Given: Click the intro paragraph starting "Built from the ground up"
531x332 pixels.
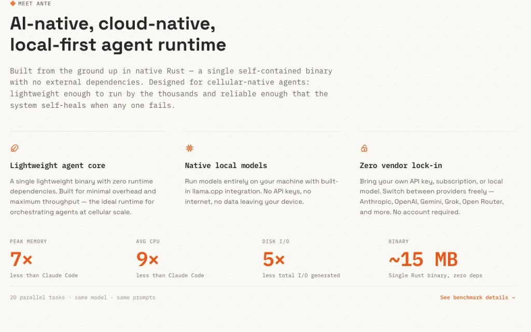Looking at the screenshot, I should tap(171, 88).
